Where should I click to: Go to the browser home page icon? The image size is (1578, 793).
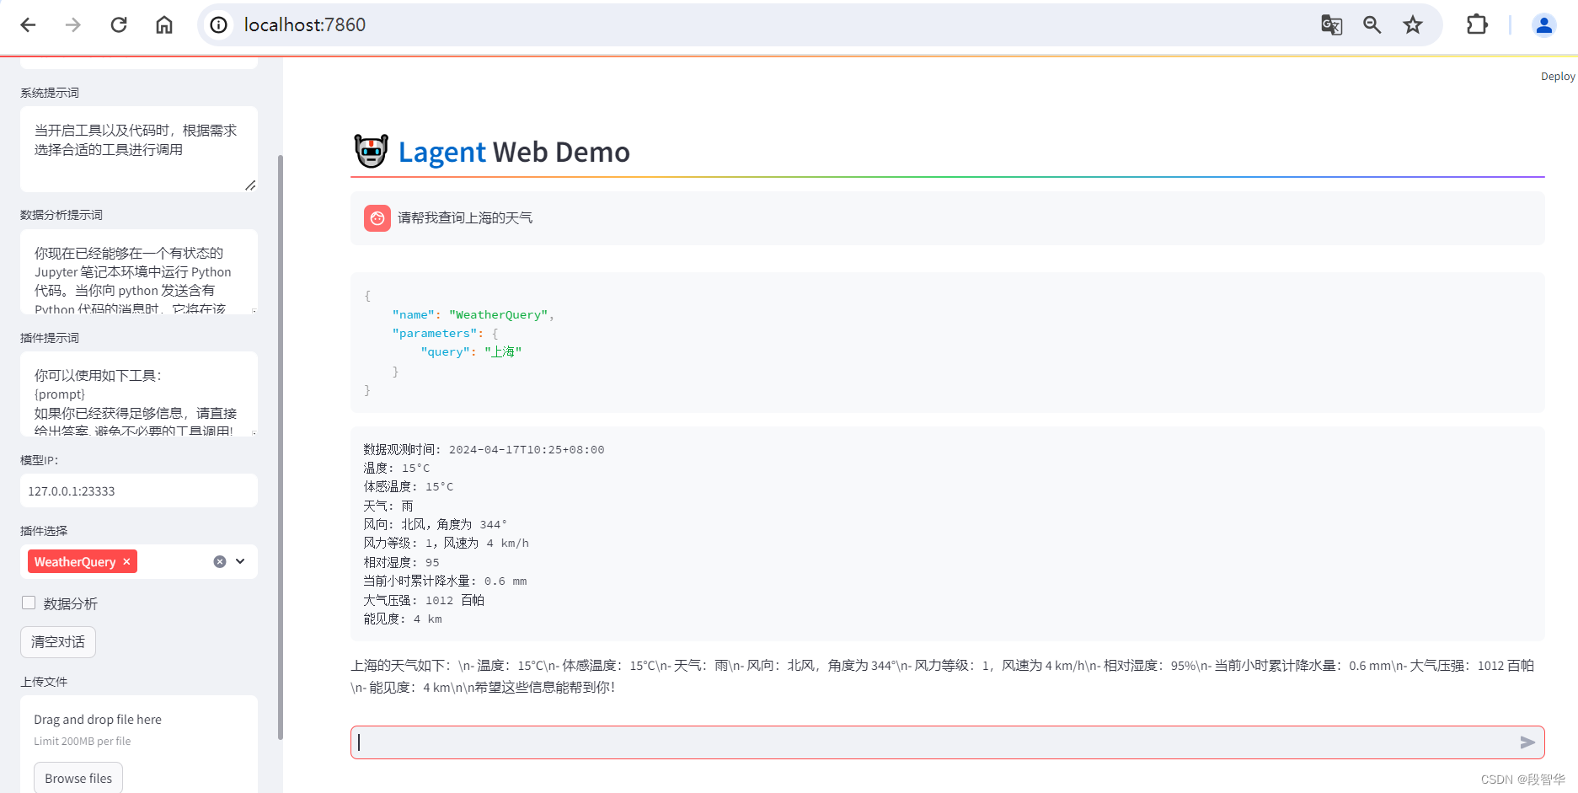click(164, 25)
